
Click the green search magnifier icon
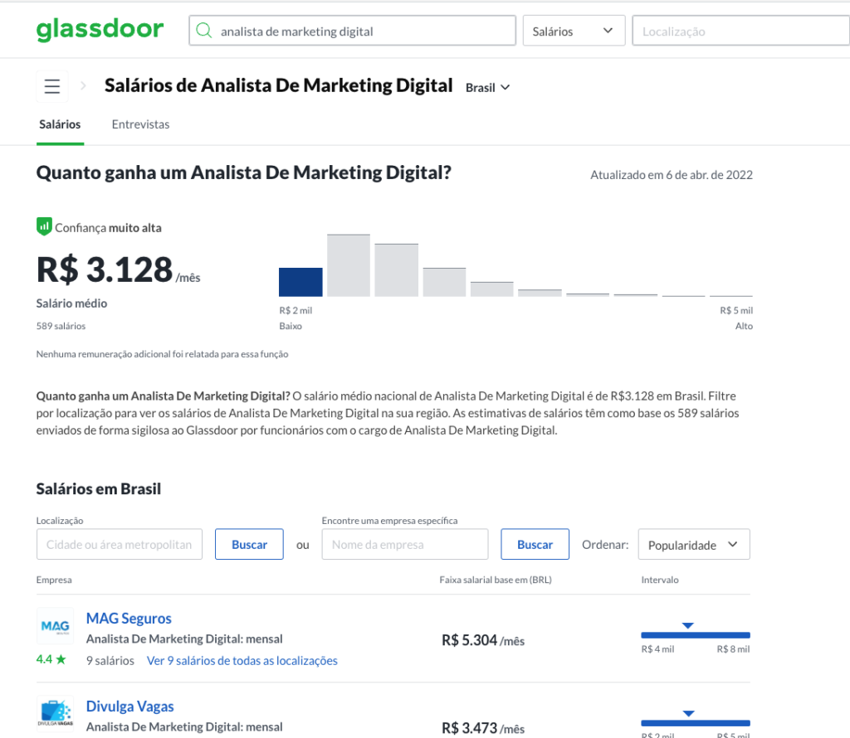203,32
